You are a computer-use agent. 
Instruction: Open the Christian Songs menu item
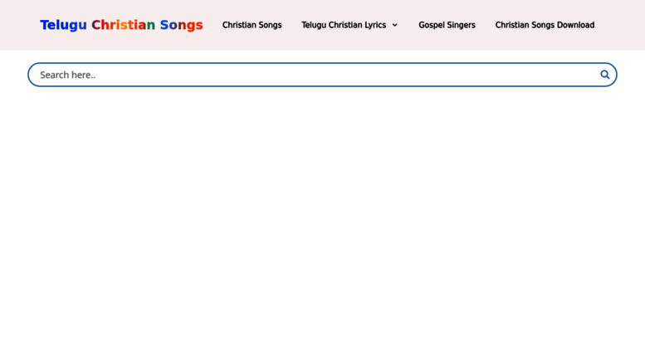pos(252,25)
